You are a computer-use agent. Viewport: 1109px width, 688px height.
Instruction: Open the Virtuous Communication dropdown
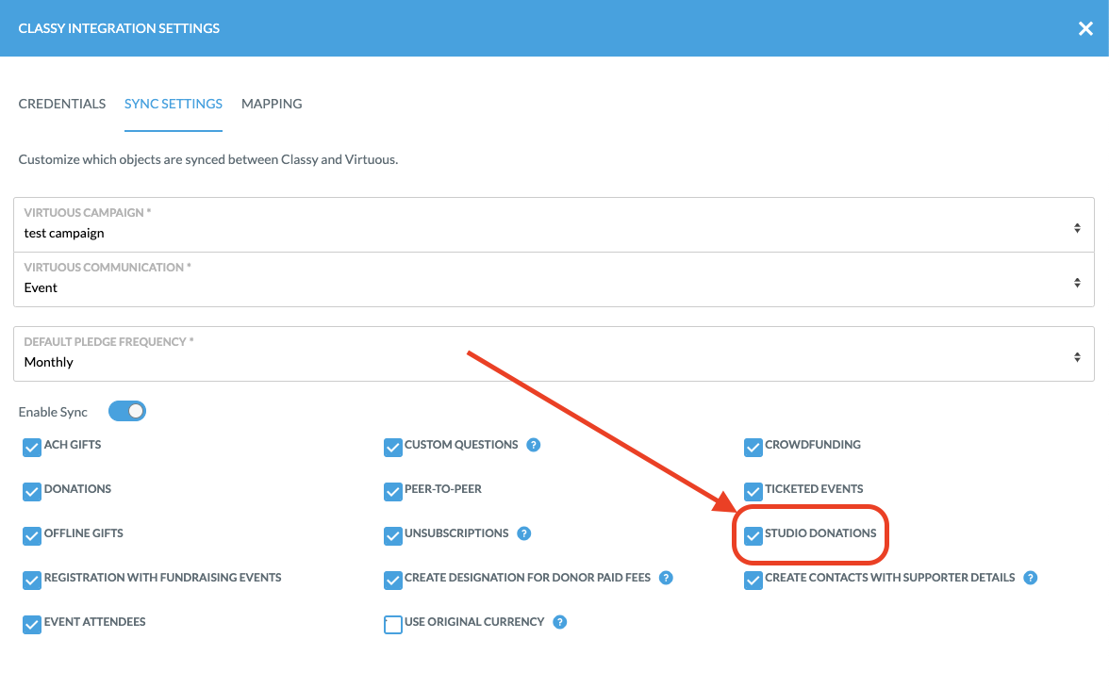point(554,279)
